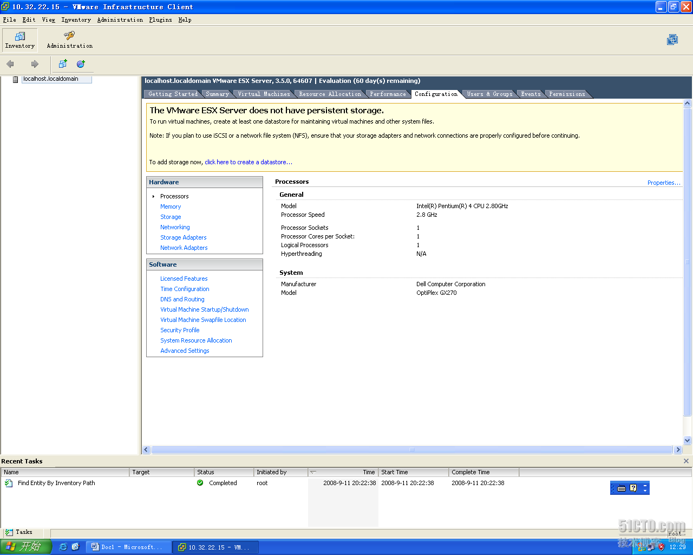
Task: Open the Licensed Features link
Action: pyautogui.click(x=184, y=279)
